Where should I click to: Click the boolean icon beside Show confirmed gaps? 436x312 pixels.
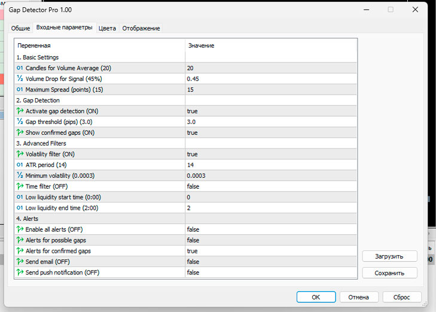pyautogui.click(x=20, y=132)
